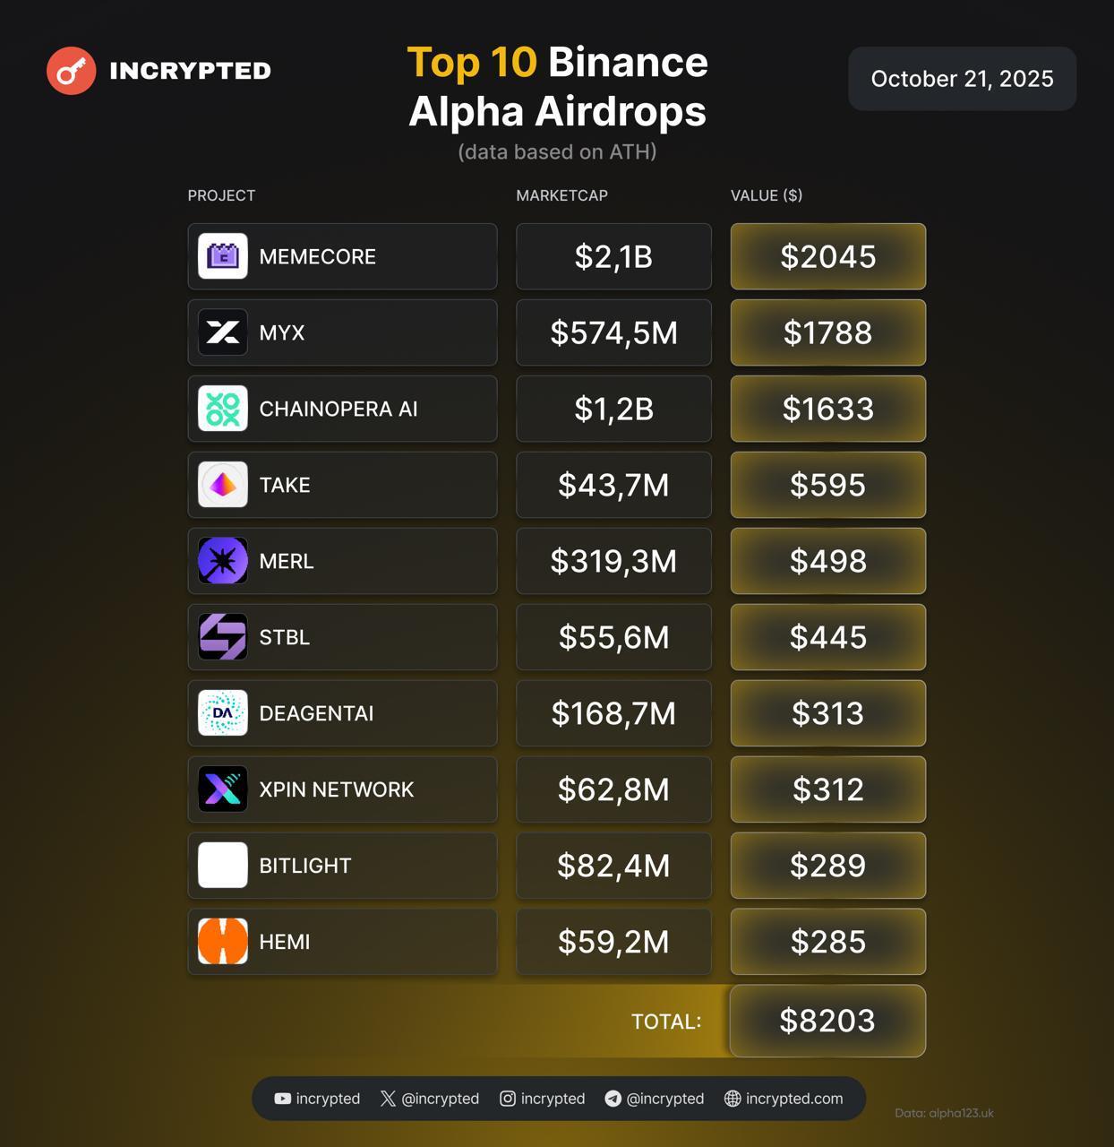The width and height of the screenshot is (1114, 1147).
Task: Click the TAKE project icon
Action: [223, 485]
